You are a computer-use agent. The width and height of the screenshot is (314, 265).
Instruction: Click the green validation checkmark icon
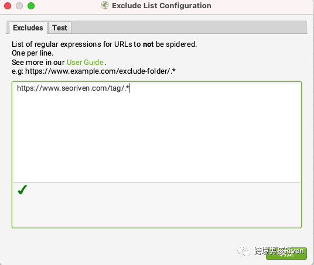(22, 190)
